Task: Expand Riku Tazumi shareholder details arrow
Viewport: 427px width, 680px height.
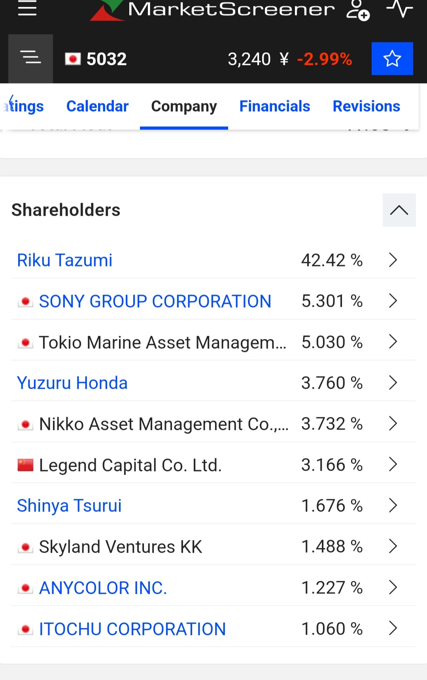Action: tap(393, 260)
